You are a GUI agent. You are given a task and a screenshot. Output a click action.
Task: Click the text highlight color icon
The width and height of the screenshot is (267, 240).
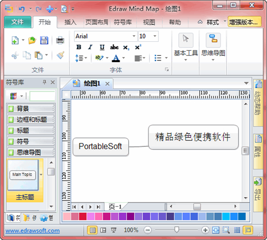coord(99,58)
